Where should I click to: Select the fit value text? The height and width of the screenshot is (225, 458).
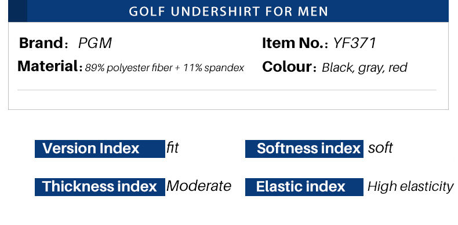pyautogui.click(x=172, y=147)
